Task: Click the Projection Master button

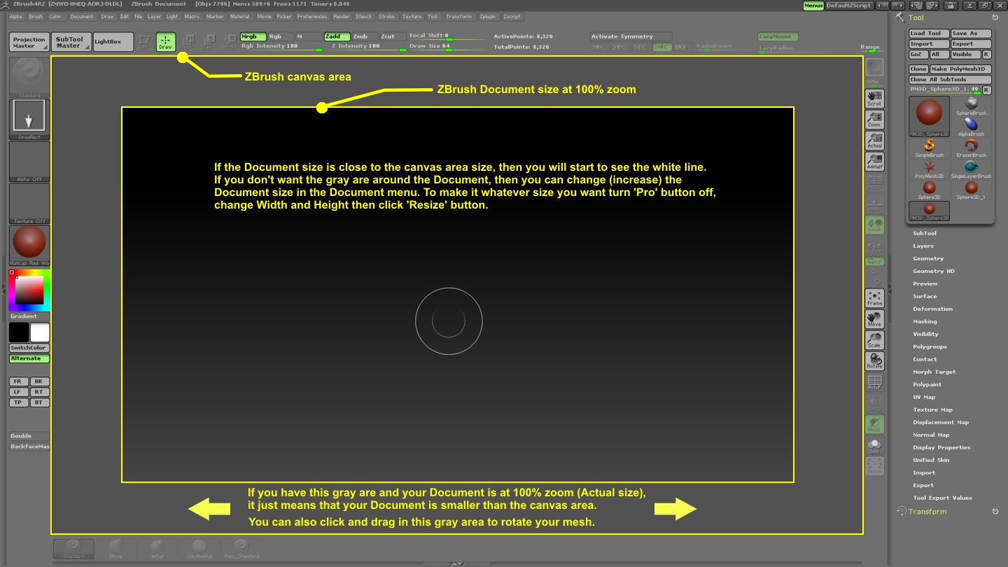Action: click(x=29, y=42)
